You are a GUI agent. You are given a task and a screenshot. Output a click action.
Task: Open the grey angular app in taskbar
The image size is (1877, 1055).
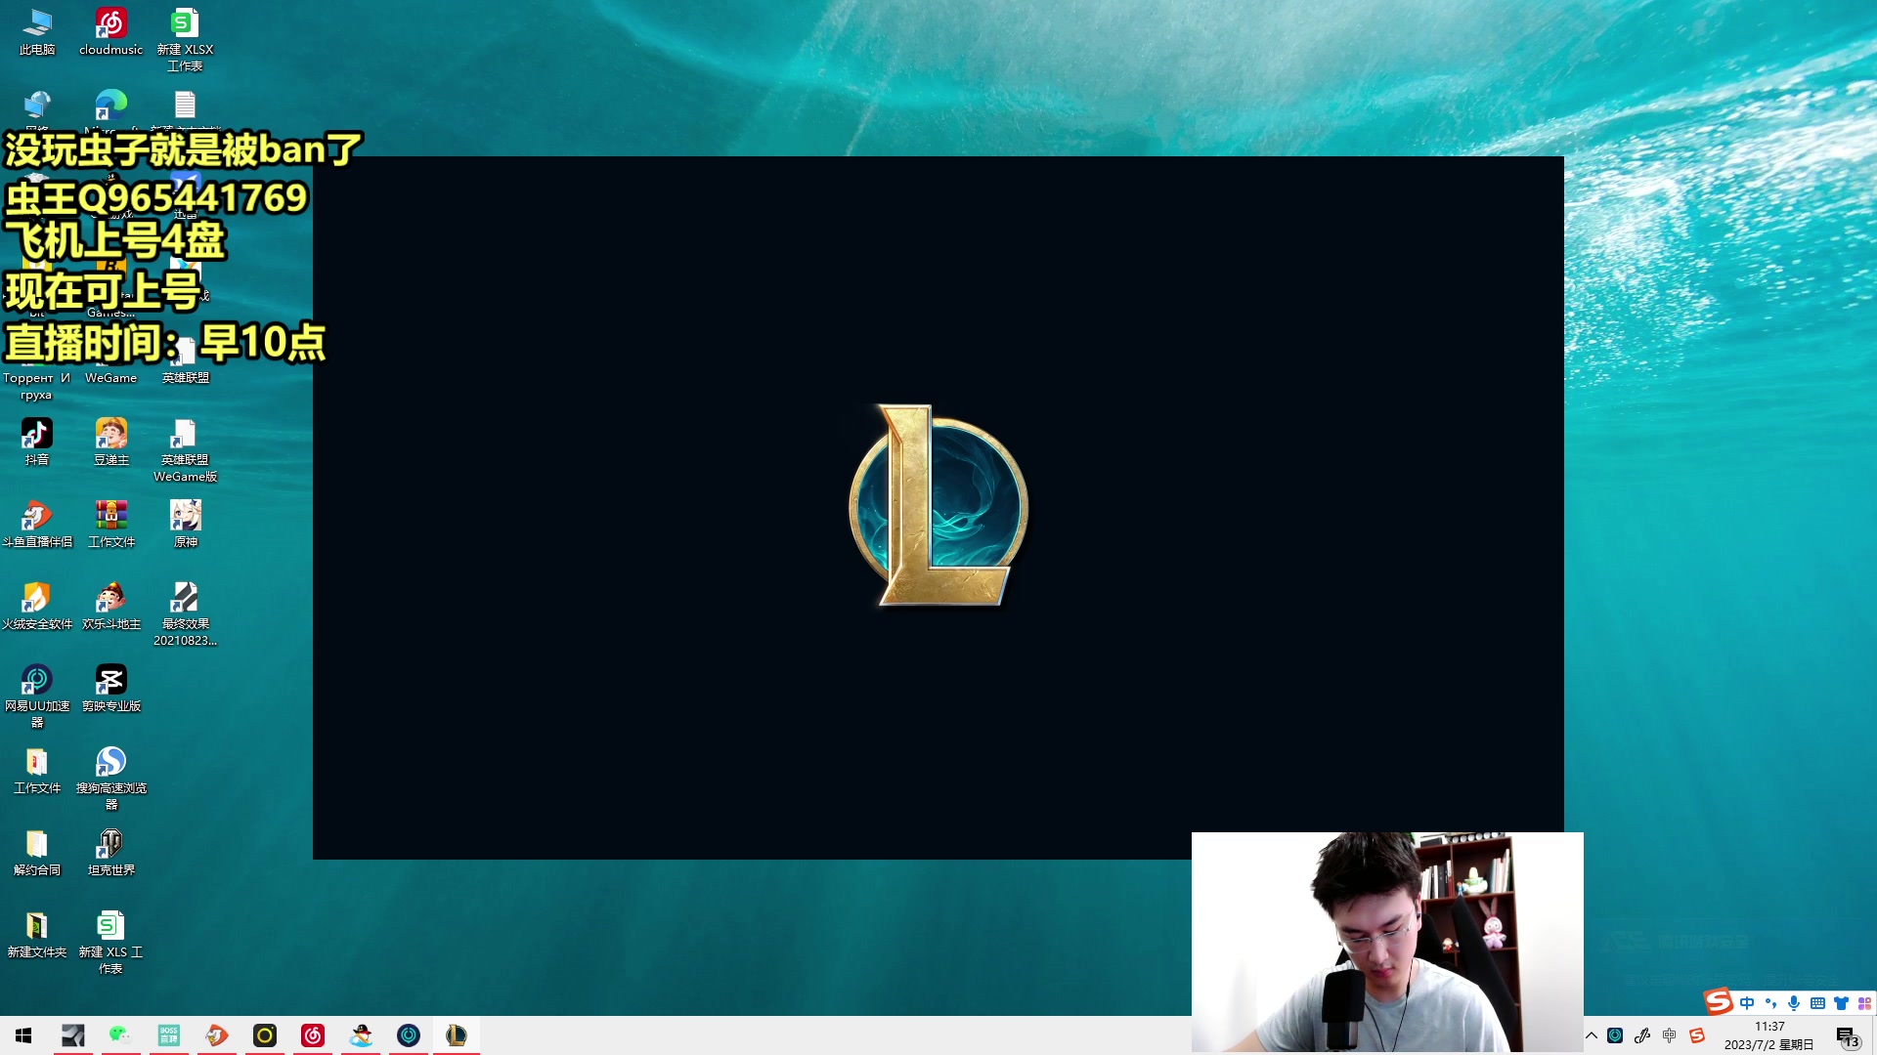pos(72,1035)
